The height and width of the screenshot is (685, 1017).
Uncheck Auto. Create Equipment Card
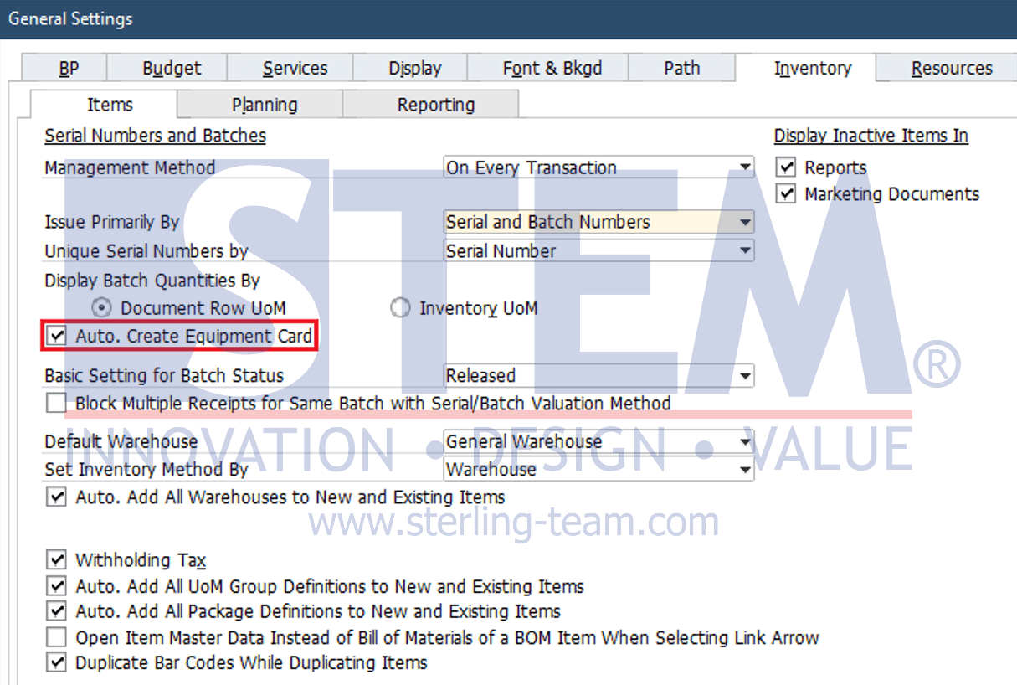coord(57,337)
